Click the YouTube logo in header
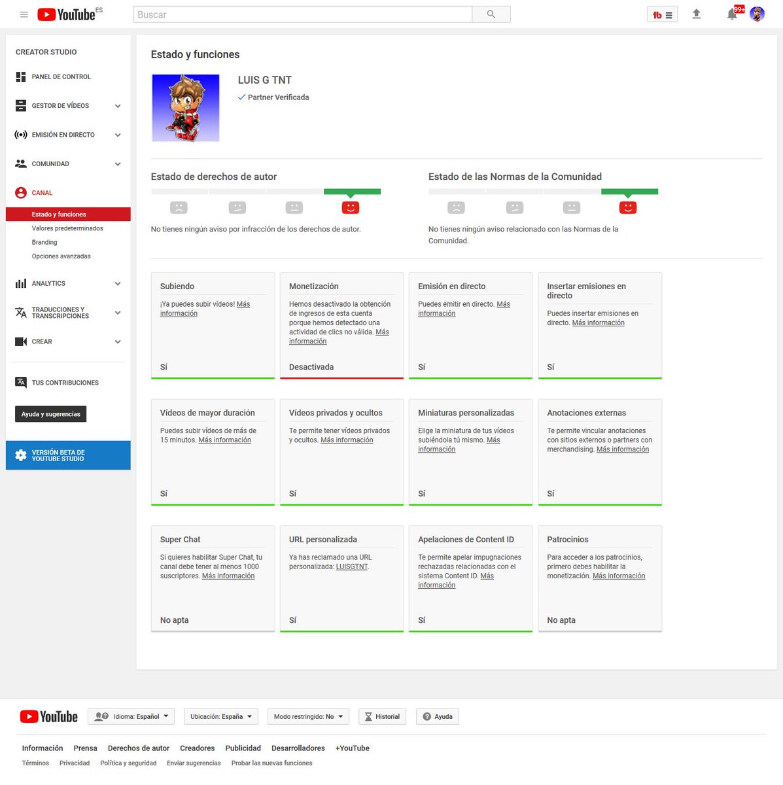Screen dimensions: 783x785 click(x=67, y=14)
